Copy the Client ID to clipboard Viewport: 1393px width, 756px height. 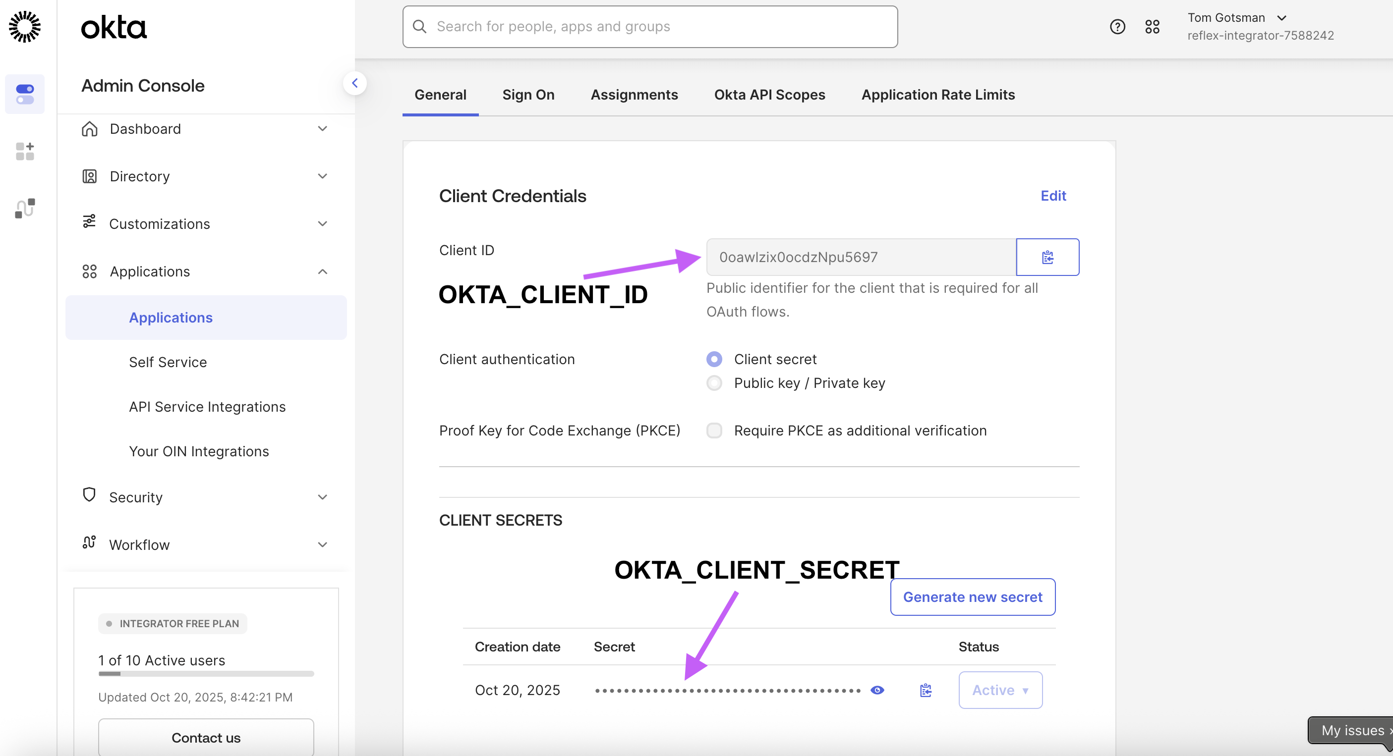(x=1047, y=257)
